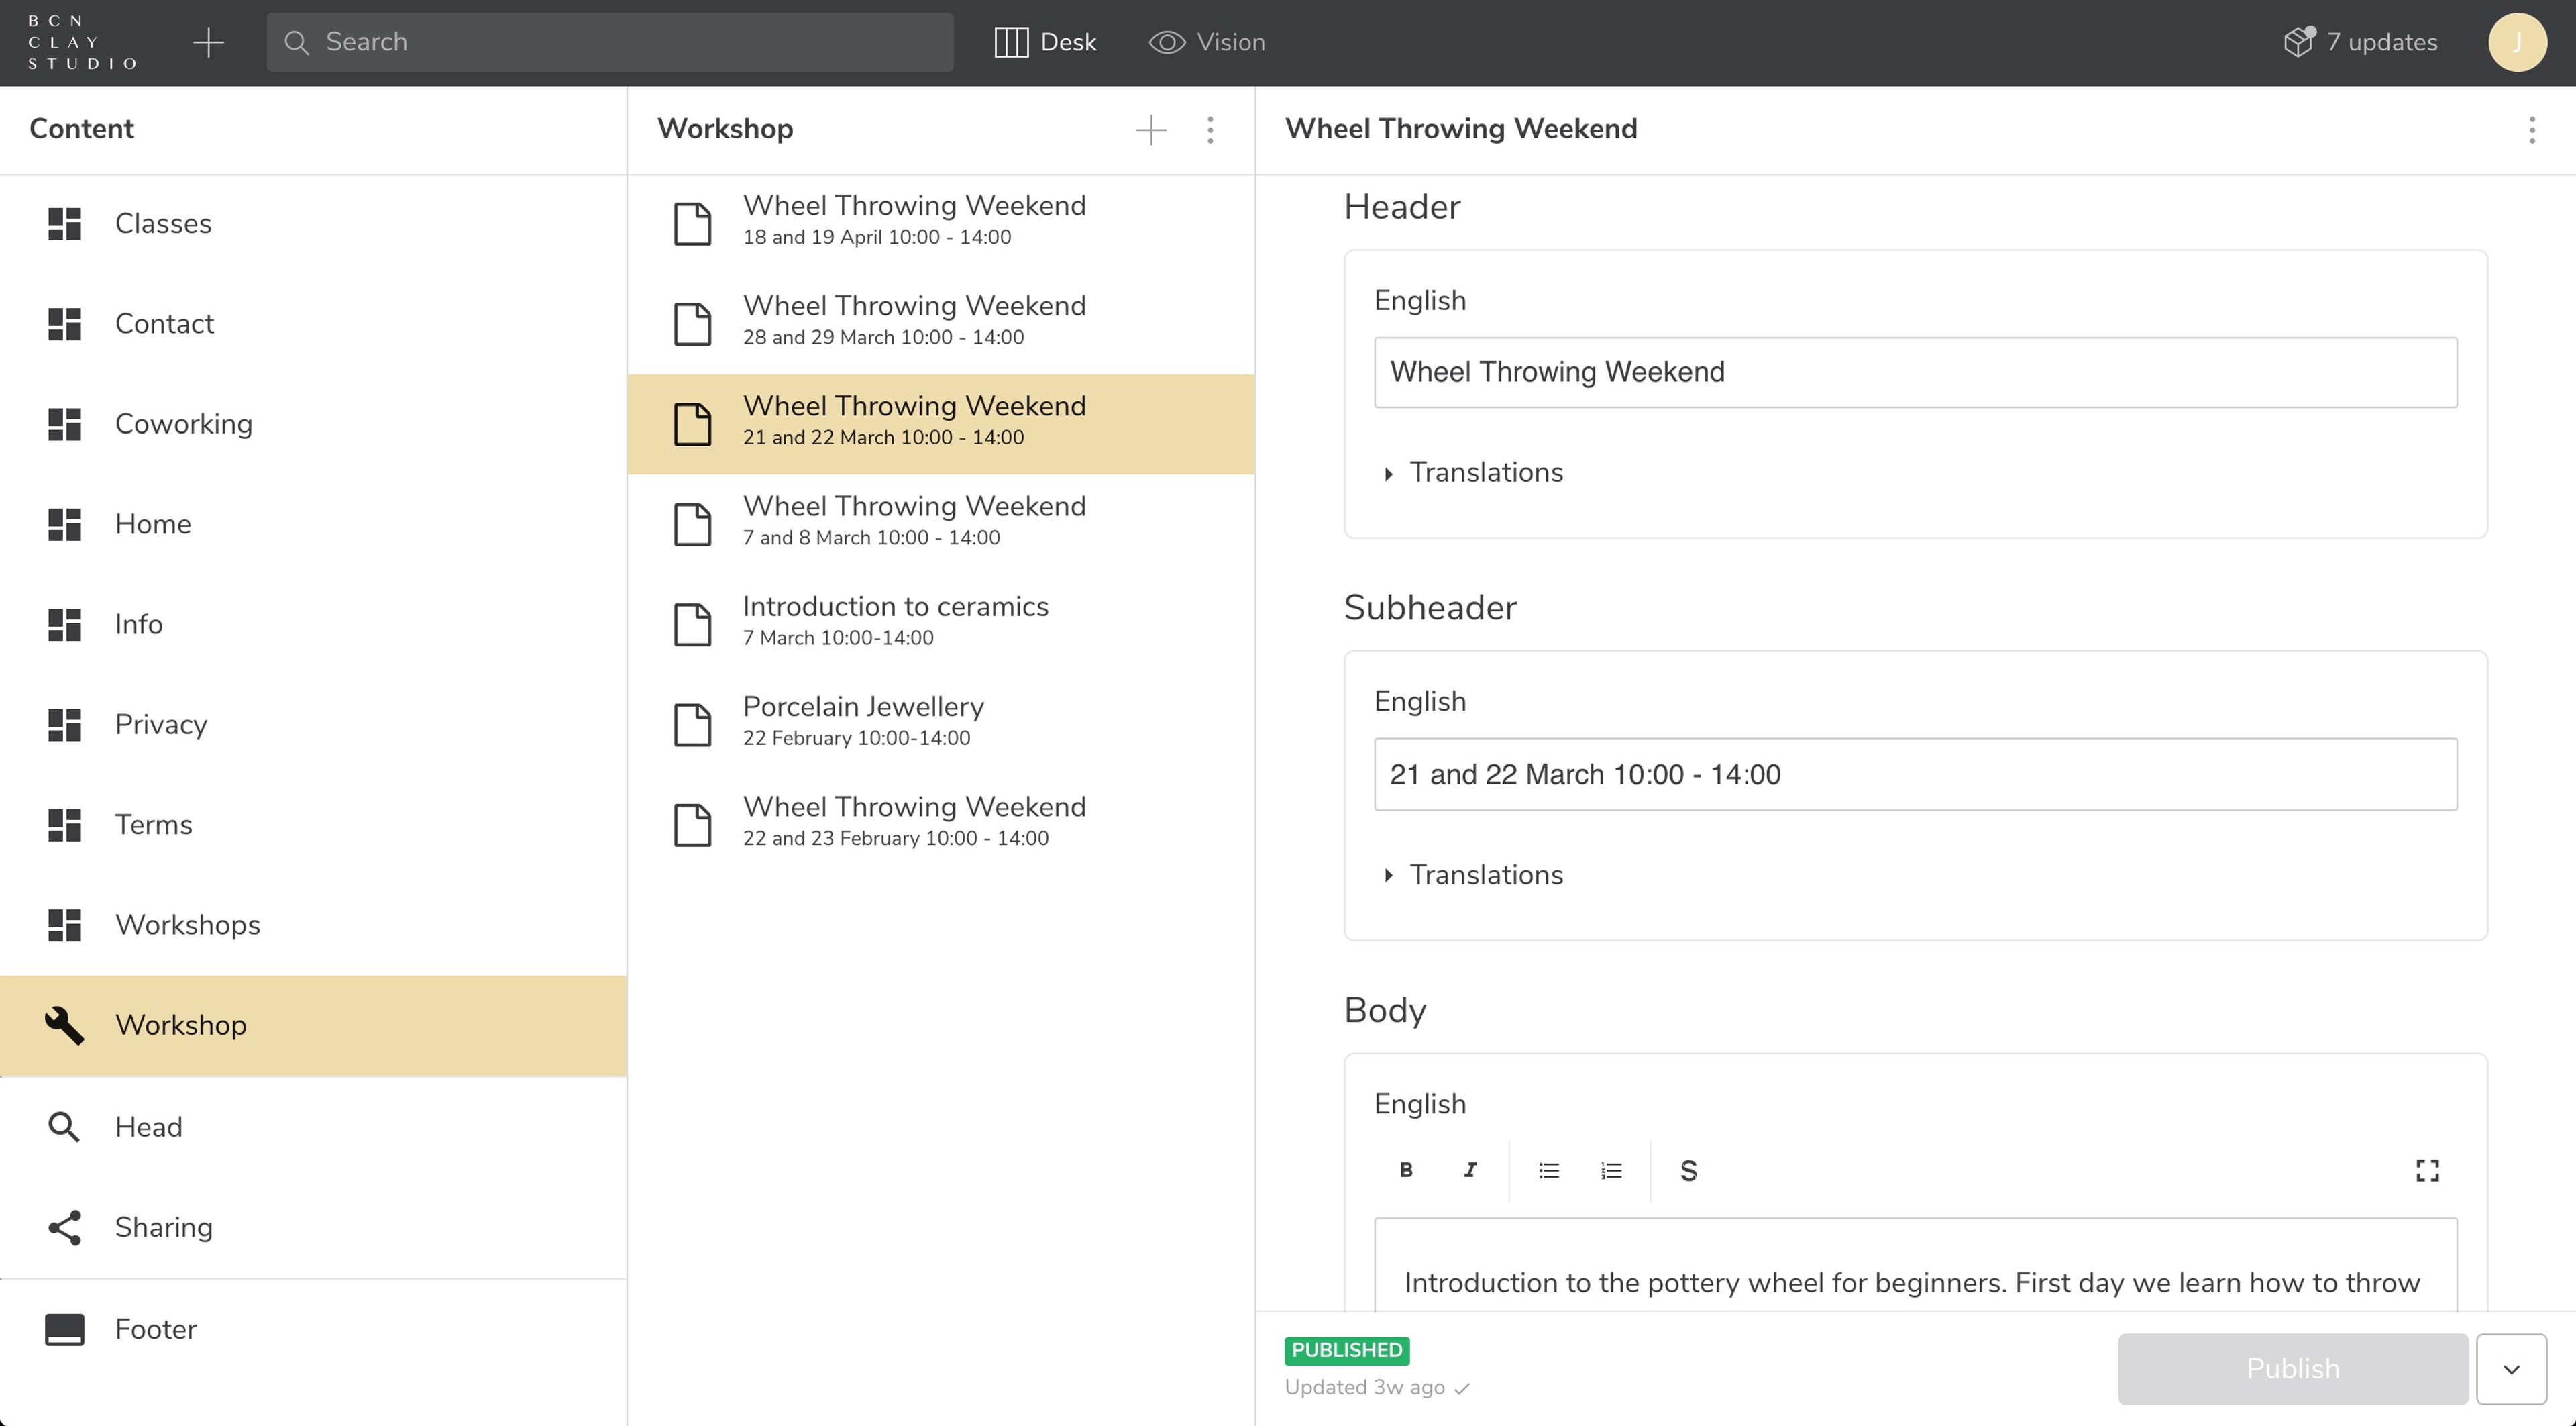Open publish options dropdown arrow
Viewport: 2576px width, 1426px height.
pos(2511,1368)
